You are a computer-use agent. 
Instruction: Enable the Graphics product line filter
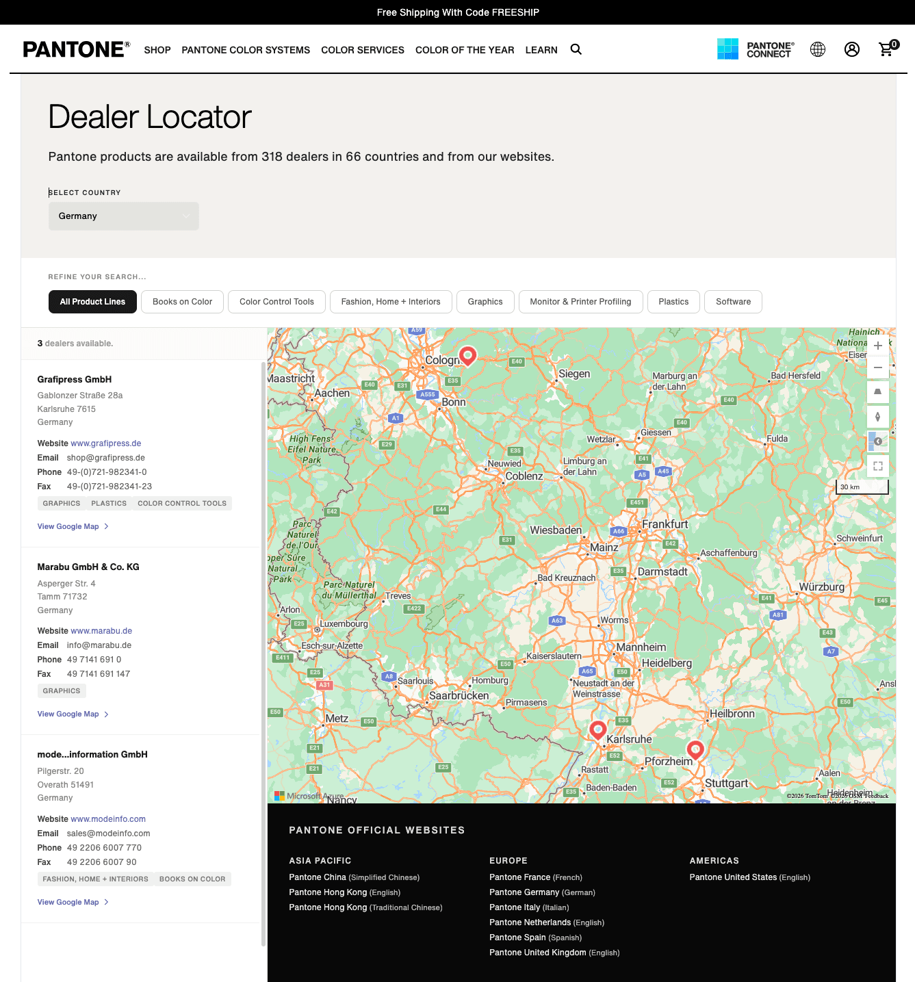485,302
